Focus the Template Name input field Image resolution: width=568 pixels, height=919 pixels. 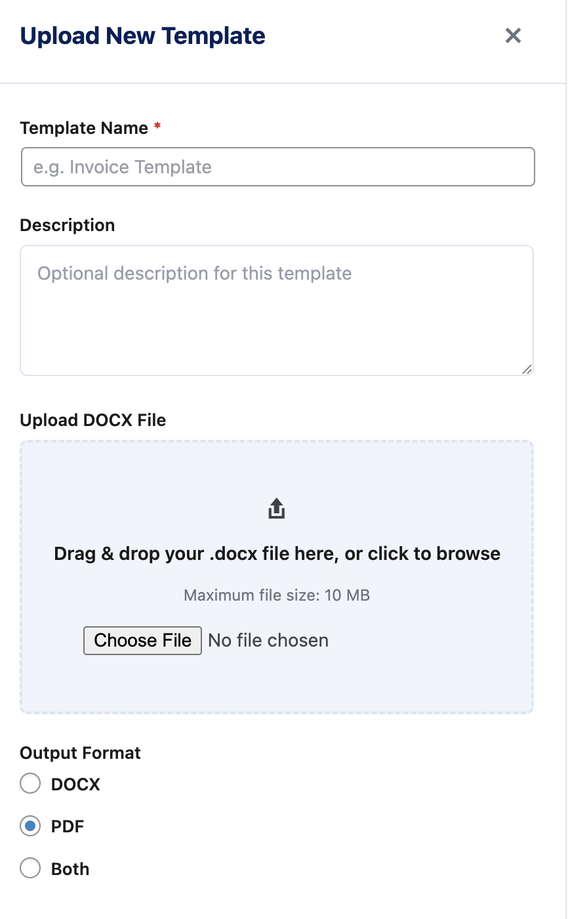pos(276,167)
